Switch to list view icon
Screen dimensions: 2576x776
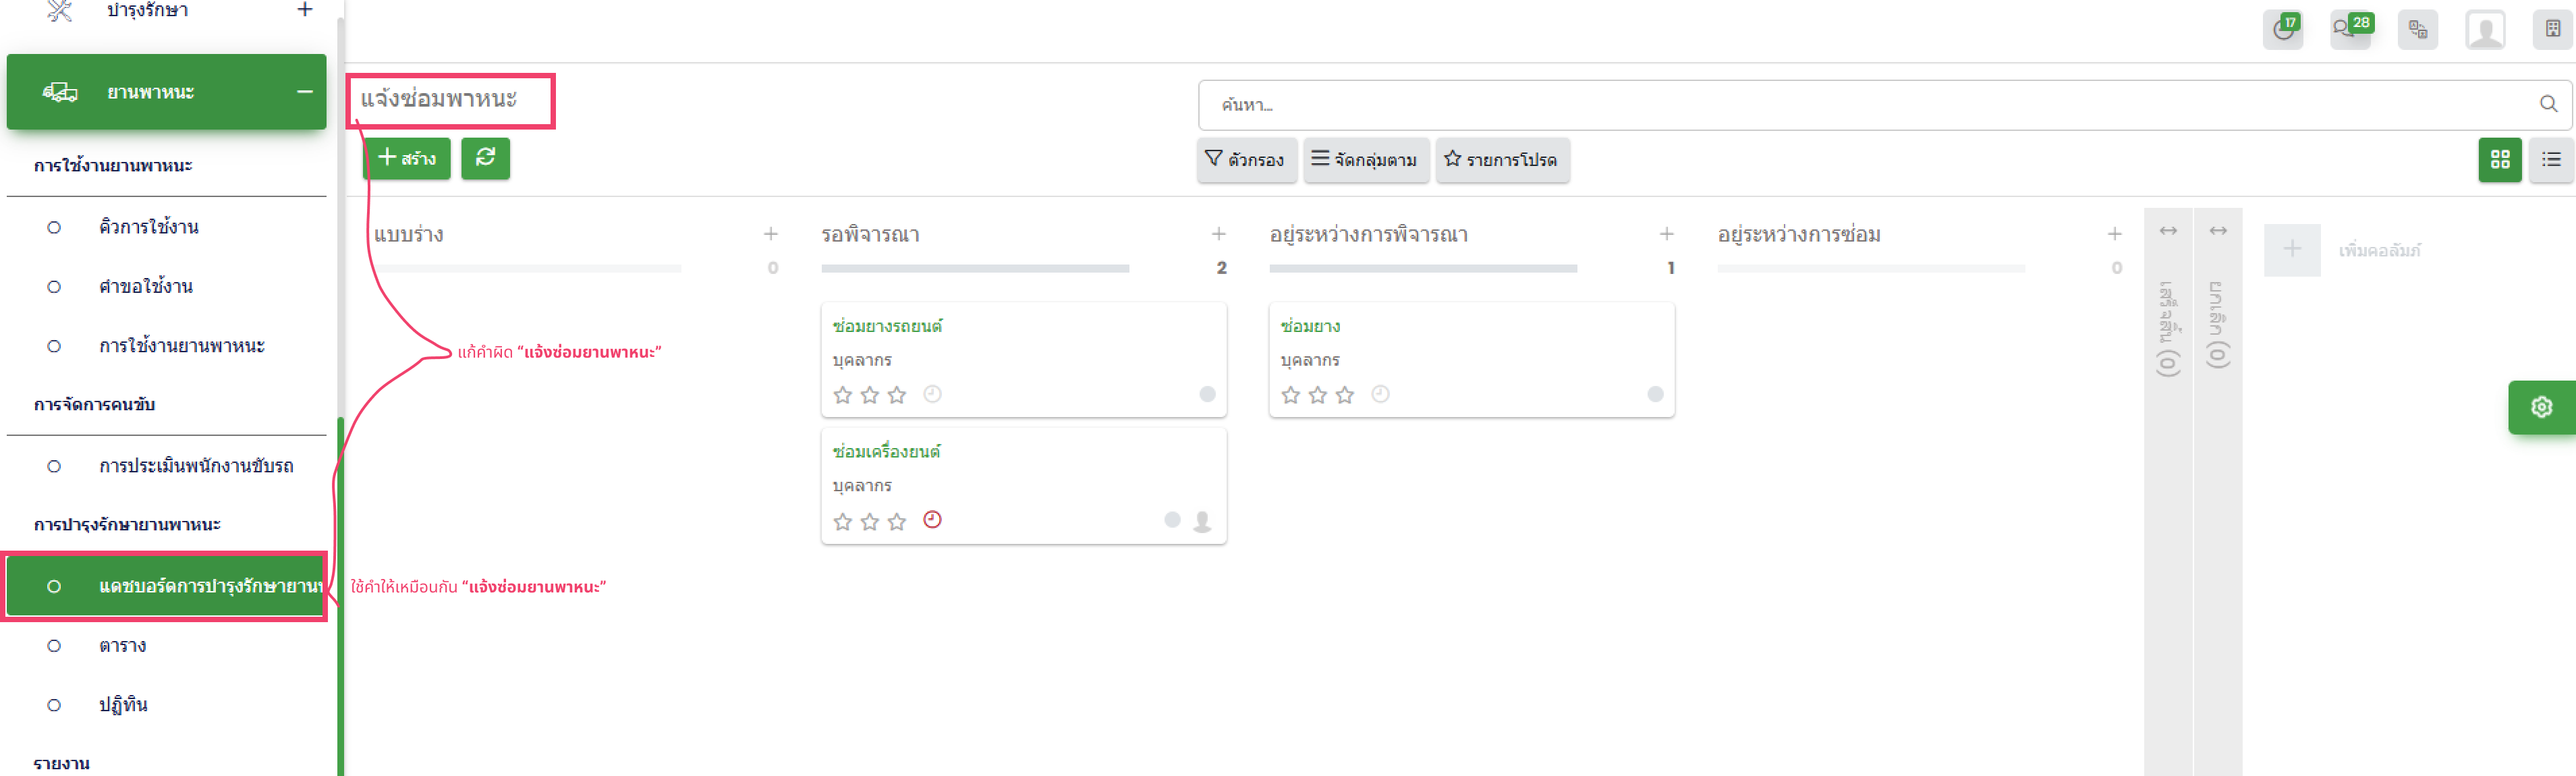coord(2551,159)
